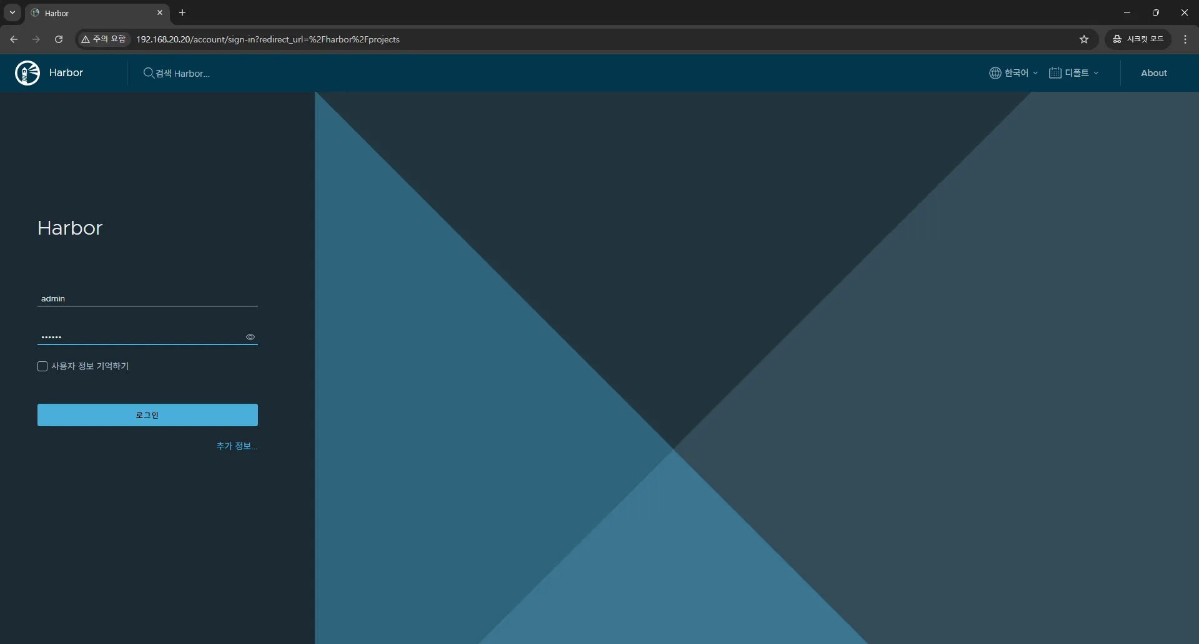Click the address bar URL
The height and width of the screenshot is (644, 1199).
[x=268, y=39]
